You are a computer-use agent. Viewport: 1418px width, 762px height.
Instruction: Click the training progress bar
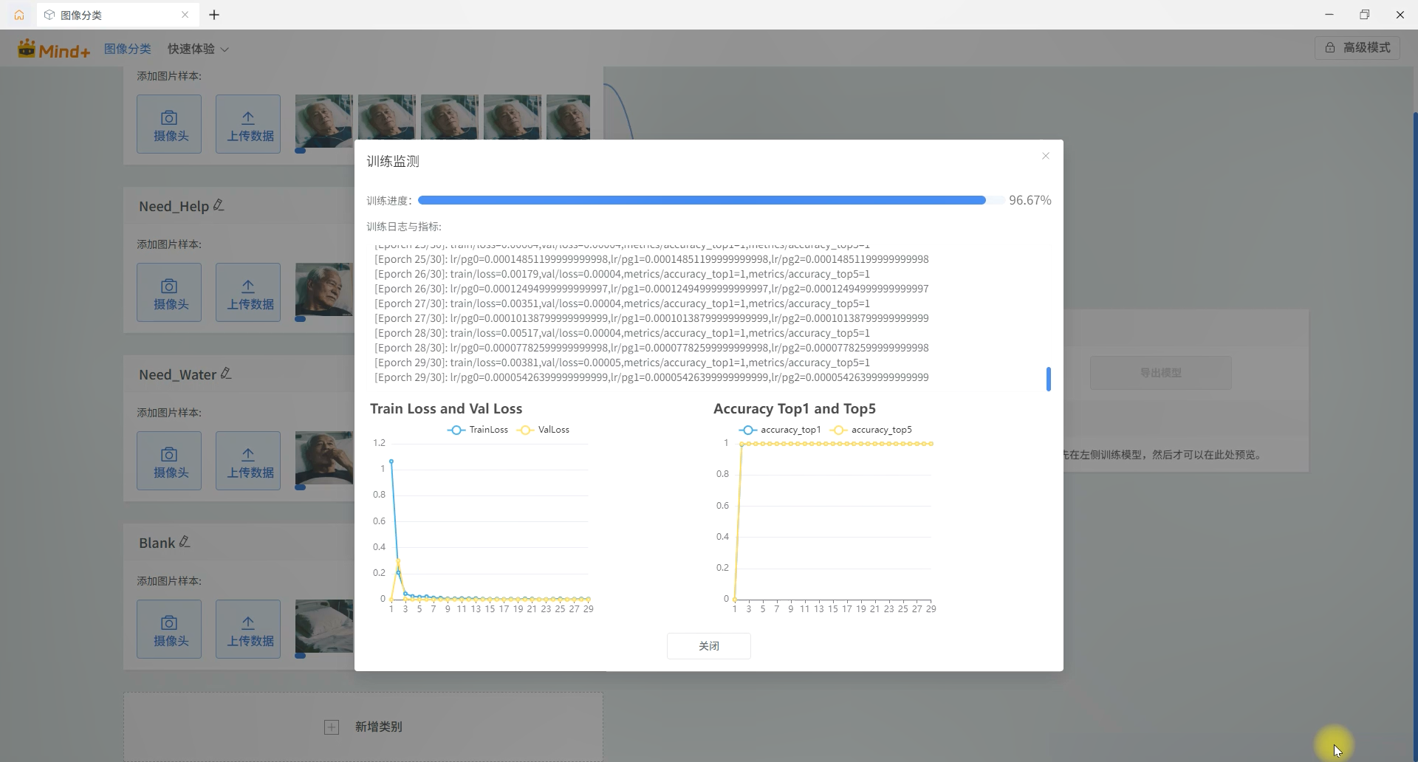(x=702, y=200)
